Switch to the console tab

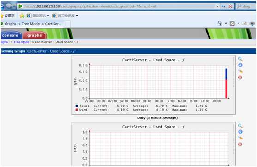(x=11, y=35)
